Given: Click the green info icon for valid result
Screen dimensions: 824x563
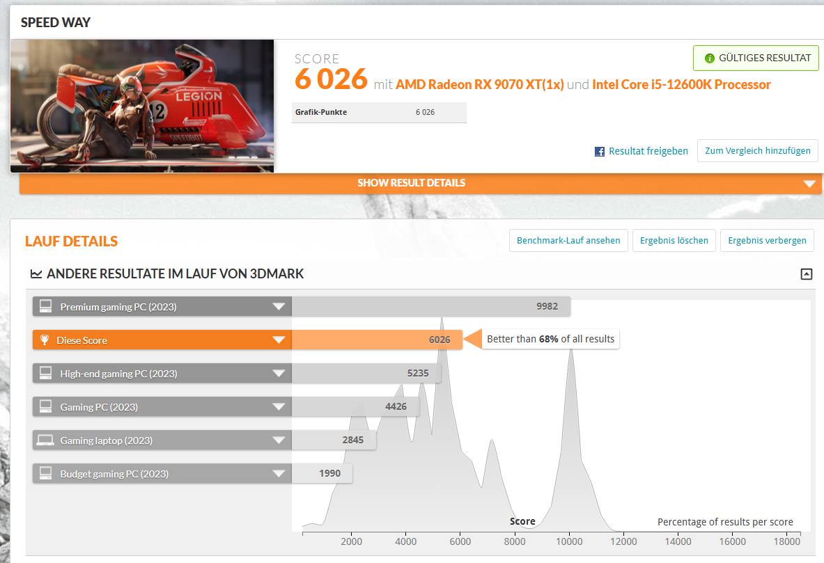Looking at the screenshot, I should coord(710,58).
